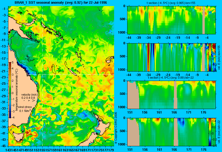The height and width of the screenshot is (152, 222).
Task: Click the lat=-22 velocity section colorbar
Action: point(210,132)
